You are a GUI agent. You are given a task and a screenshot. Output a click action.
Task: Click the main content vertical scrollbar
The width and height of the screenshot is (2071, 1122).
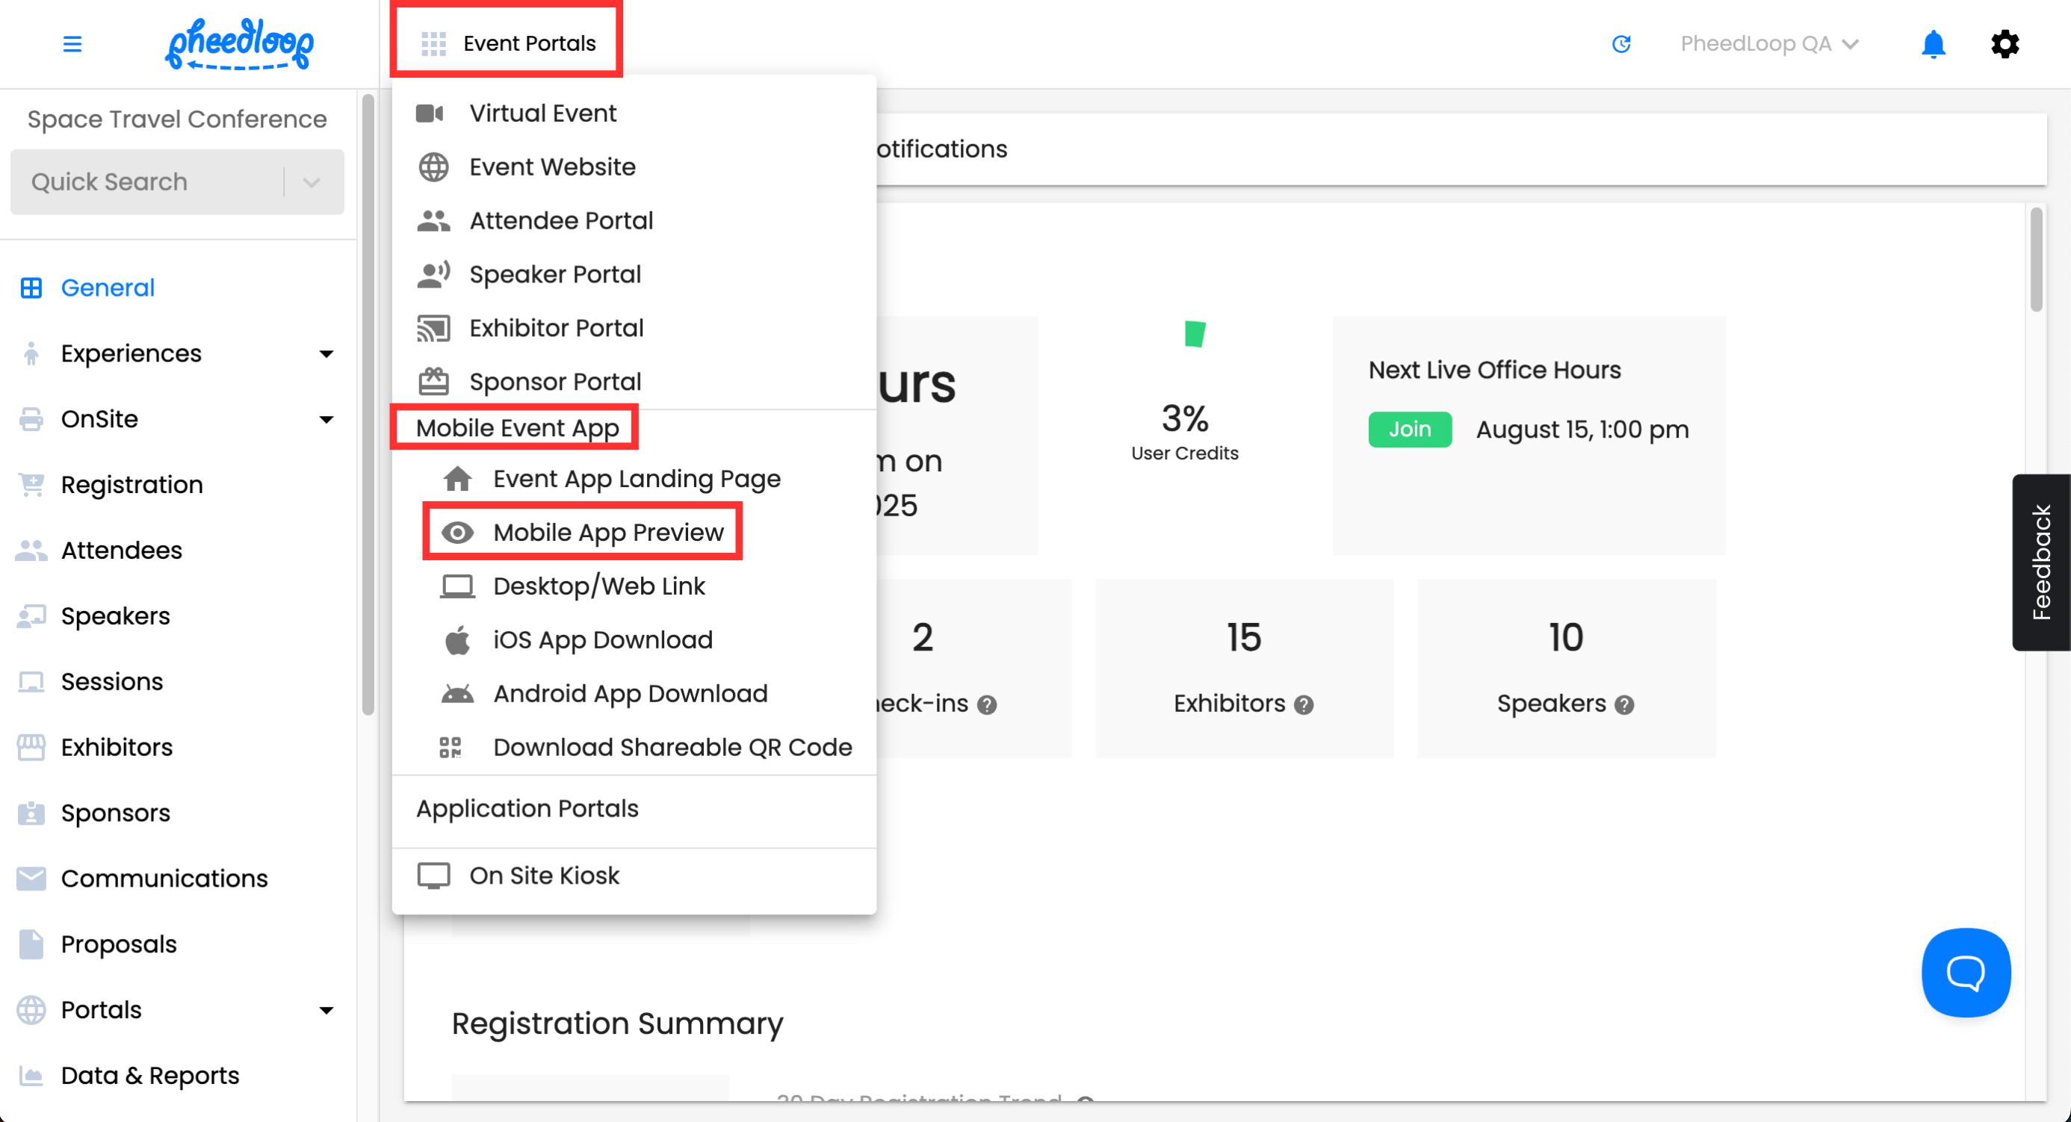coord(2036,260)
